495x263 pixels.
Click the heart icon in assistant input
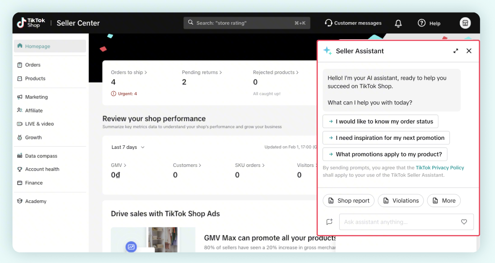click(x=464, y=221)
